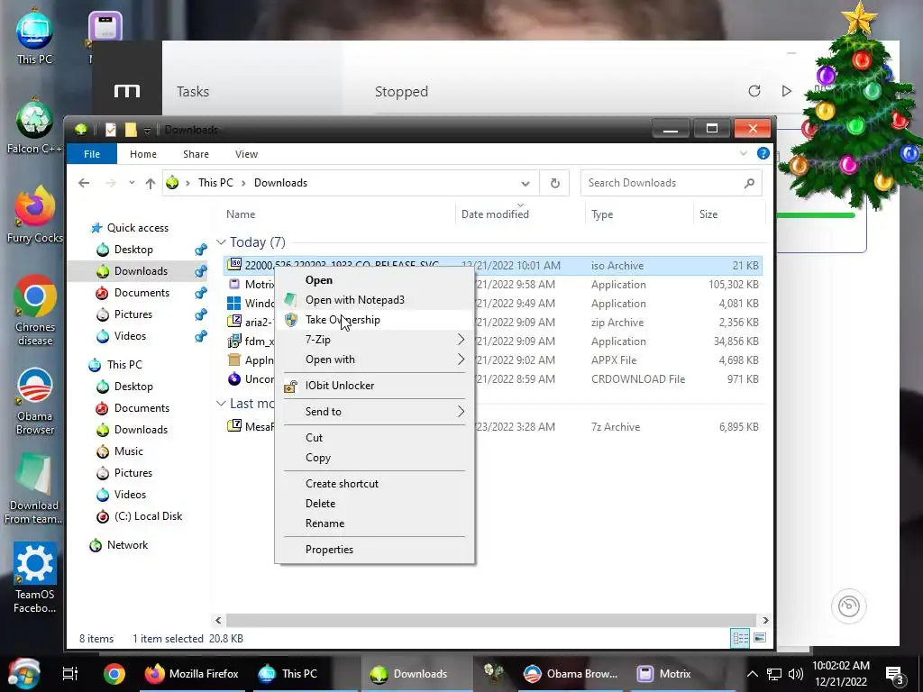923x692 pixels.
Task: Choose Rename in context menu
Action: (374, 524)
